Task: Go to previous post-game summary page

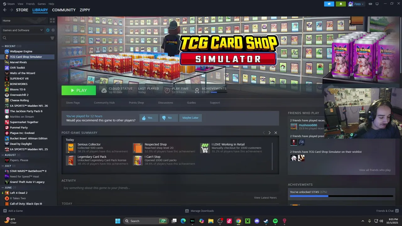Action: (263, 133)
